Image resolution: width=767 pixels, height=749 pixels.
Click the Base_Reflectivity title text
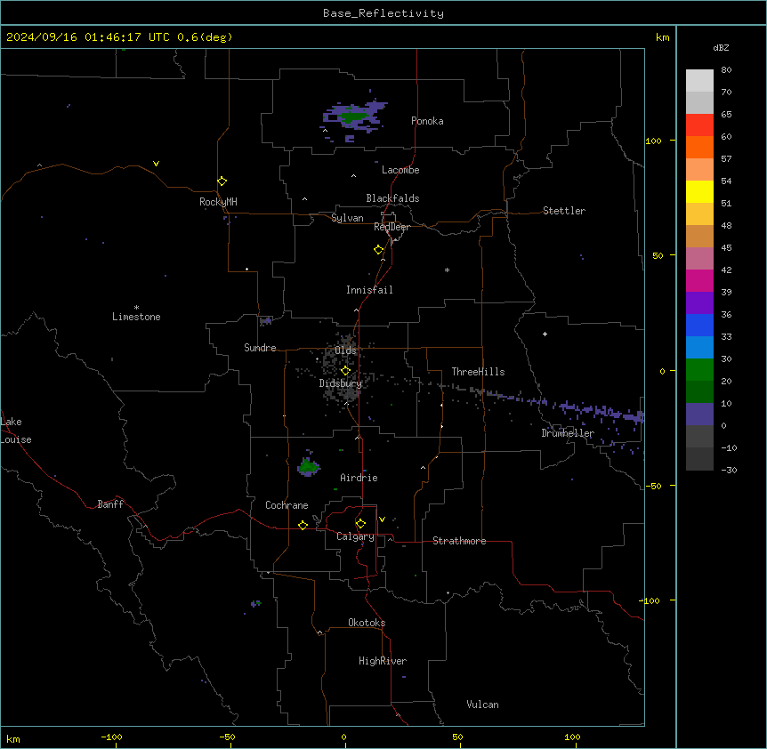pos(383,13)
